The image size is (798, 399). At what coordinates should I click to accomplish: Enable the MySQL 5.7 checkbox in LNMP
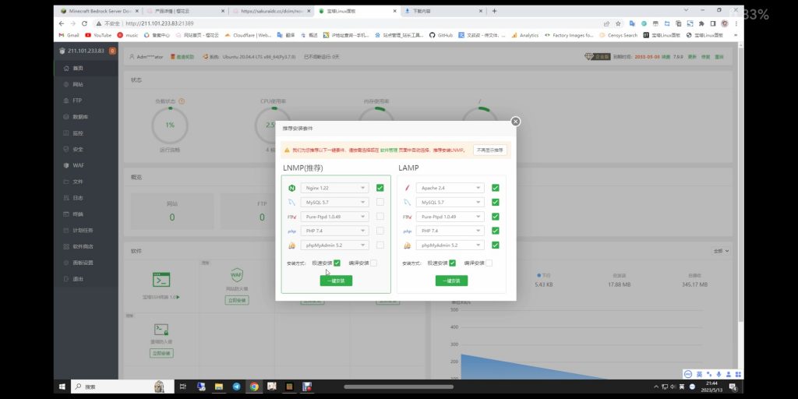(x=380, y=202)
